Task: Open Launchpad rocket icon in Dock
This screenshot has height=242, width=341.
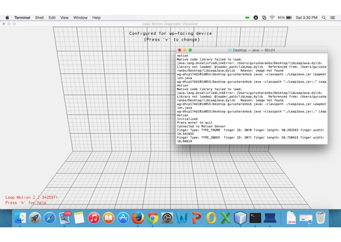Action: click(35, 218)
